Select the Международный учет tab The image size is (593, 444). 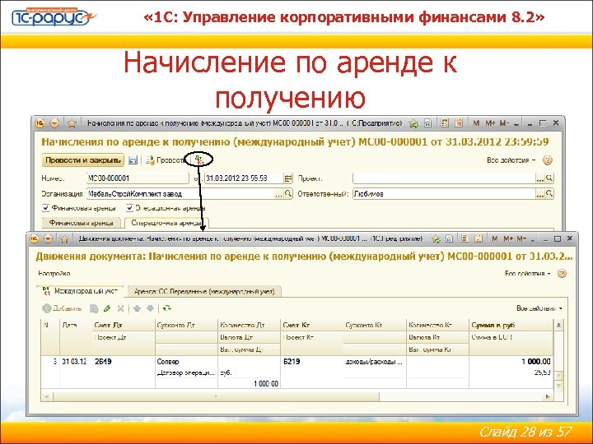(80, 291)
